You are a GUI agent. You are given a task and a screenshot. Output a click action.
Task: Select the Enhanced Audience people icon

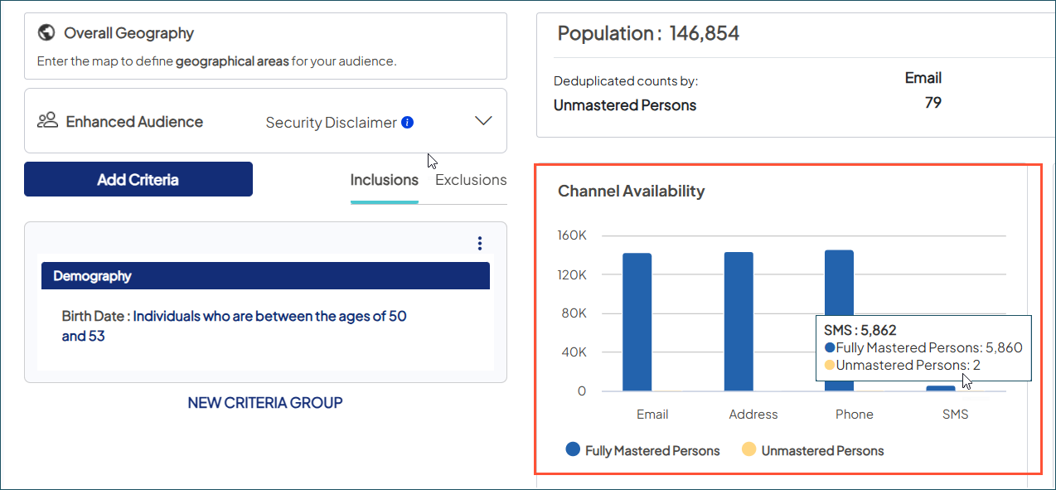tap(46, 121)
